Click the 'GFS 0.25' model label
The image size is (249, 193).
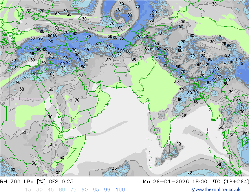click(61, 182)
